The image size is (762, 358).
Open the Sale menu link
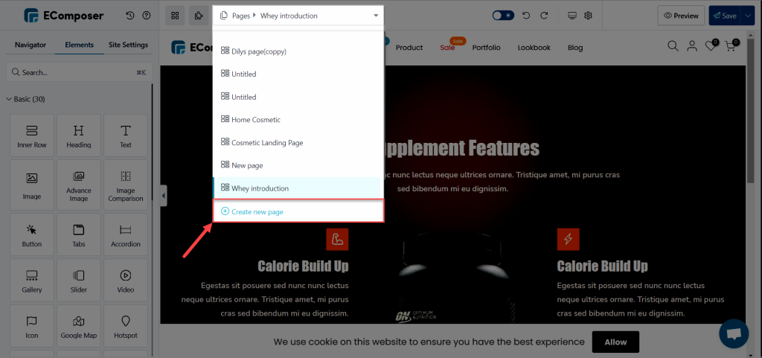[x=447, y=48]
